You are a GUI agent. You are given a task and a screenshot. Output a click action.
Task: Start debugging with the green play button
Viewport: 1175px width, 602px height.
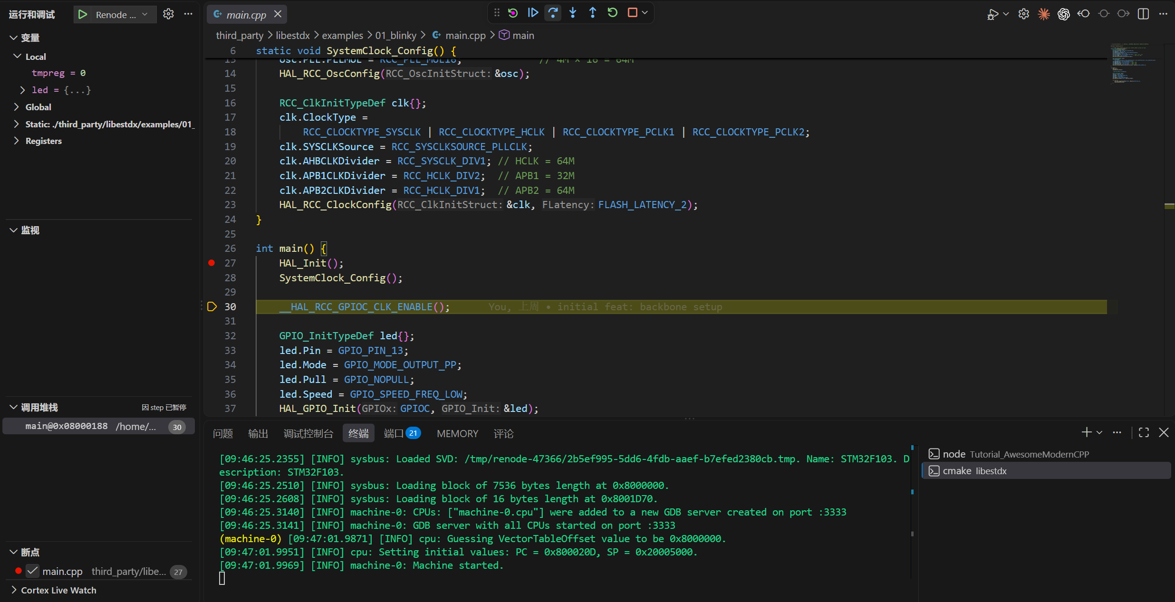pyautogui.click(x=83, y=14)
